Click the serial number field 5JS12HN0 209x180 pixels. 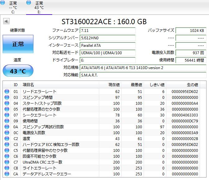(x=108, y=38)
